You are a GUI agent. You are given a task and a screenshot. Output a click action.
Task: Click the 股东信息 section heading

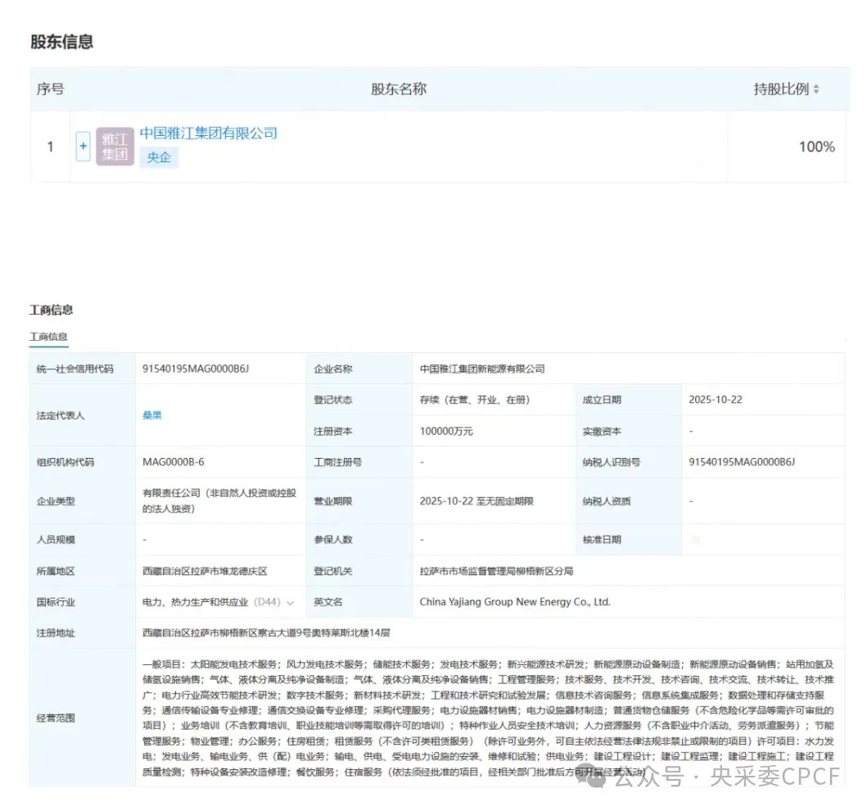[61, 42]
